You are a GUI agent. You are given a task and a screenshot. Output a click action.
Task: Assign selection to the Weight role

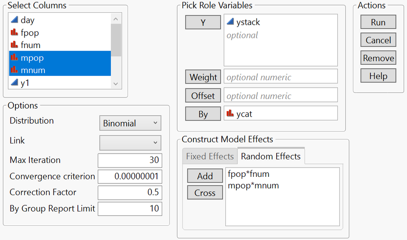coord(203,77)
